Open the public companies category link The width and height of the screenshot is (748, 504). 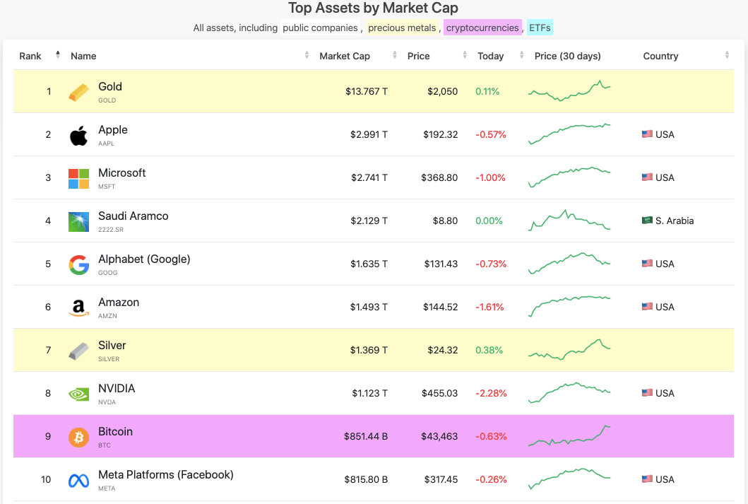click(x=320, y=28)
